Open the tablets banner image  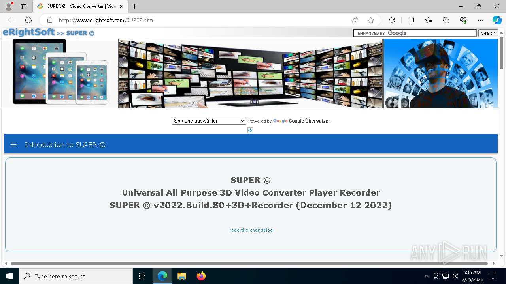pos(60,73)
